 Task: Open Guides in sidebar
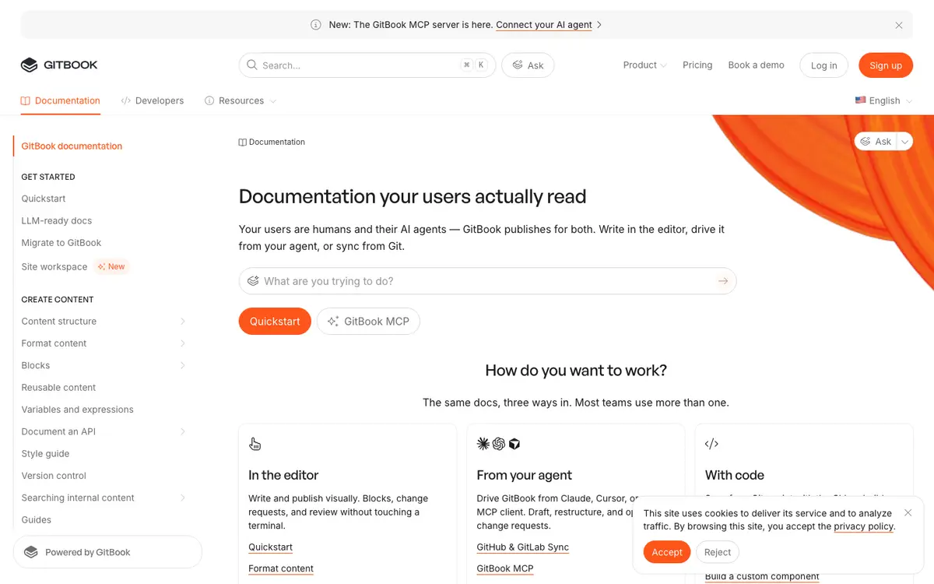36,520
